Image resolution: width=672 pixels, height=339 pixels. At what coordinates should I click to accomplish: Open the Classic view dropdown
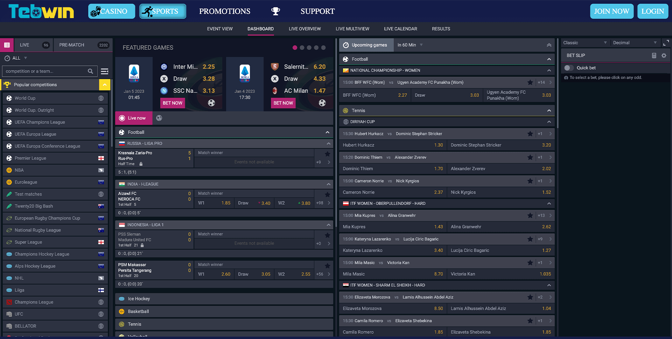click(x=585, y=43)
